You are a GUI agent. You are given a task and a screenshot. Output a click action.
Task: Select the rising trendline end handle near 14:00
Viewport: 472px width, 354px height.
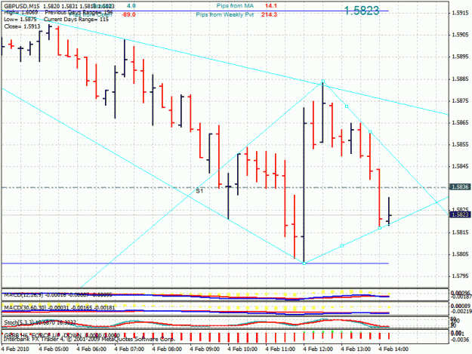coord(380,228)
